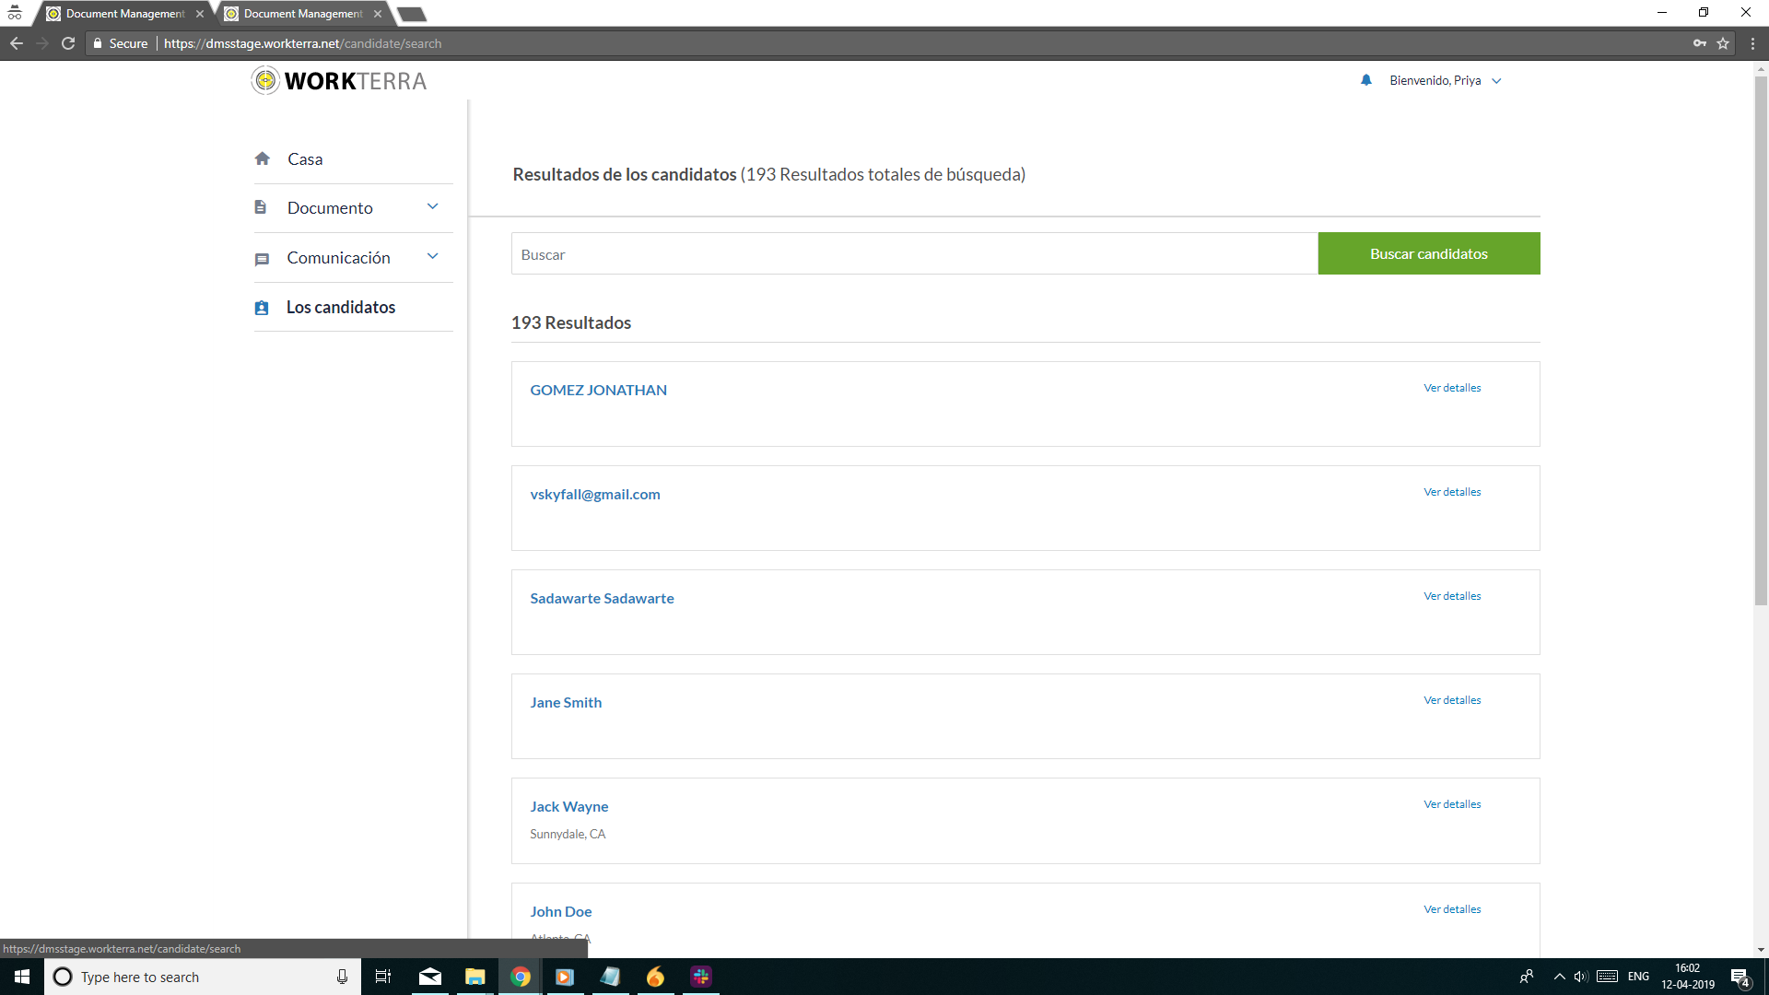Open Los candidatos via its badge icon
The image size is (1769, 995).
263,307
